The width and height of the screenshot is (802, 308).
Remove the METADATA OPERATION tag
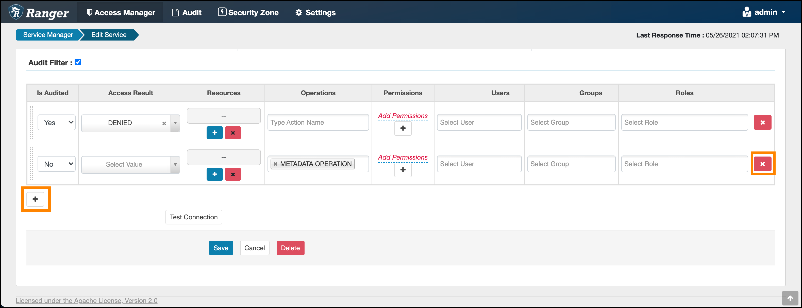pos(275,164)
